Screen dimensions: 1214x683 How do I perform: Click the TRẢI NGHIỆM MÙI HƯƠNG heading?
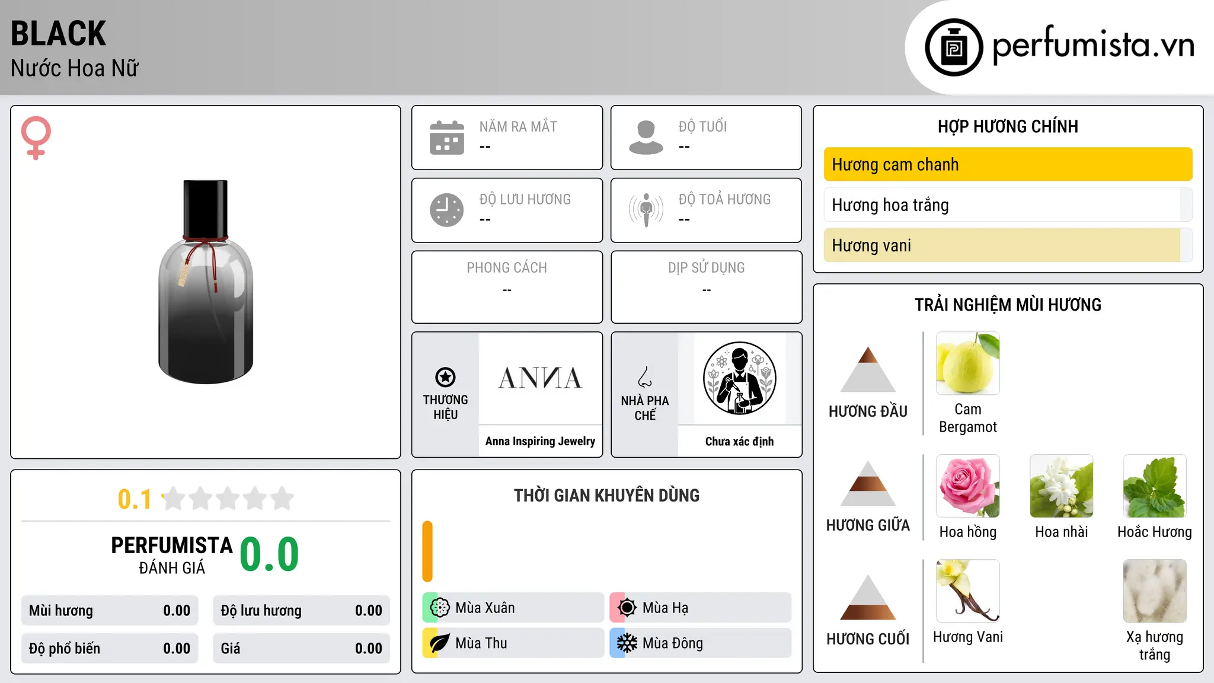coord(1008,305)
